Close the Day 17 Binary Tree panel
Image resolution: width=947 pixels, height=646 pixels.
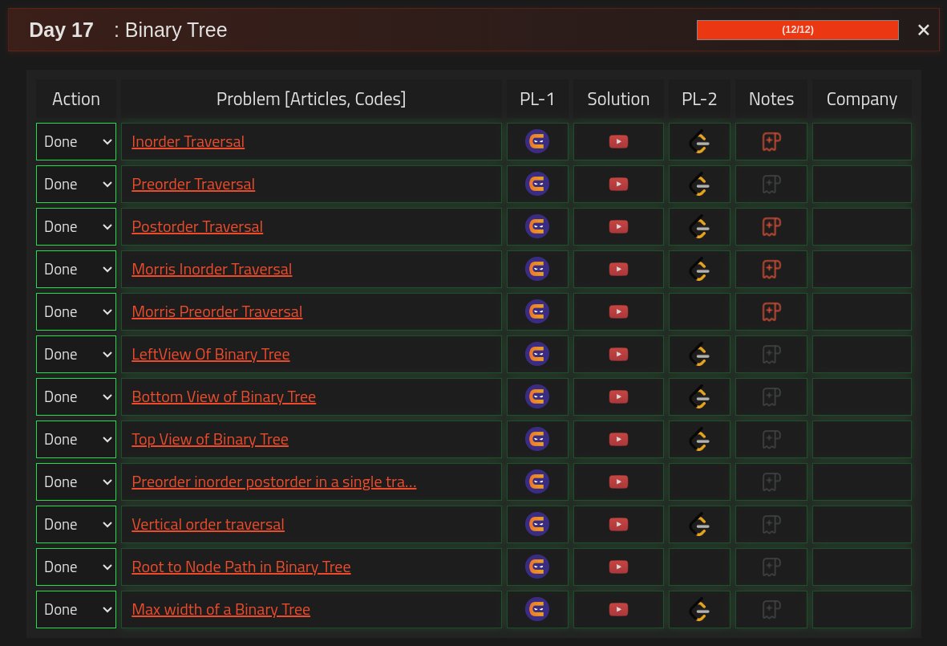924,30
